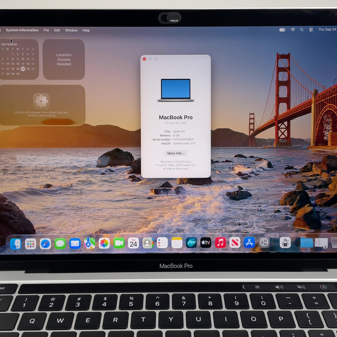Open the Downloads folder stack in Dock
The width and height of the screenshot is (337, 337).
(x=306, y=243)
